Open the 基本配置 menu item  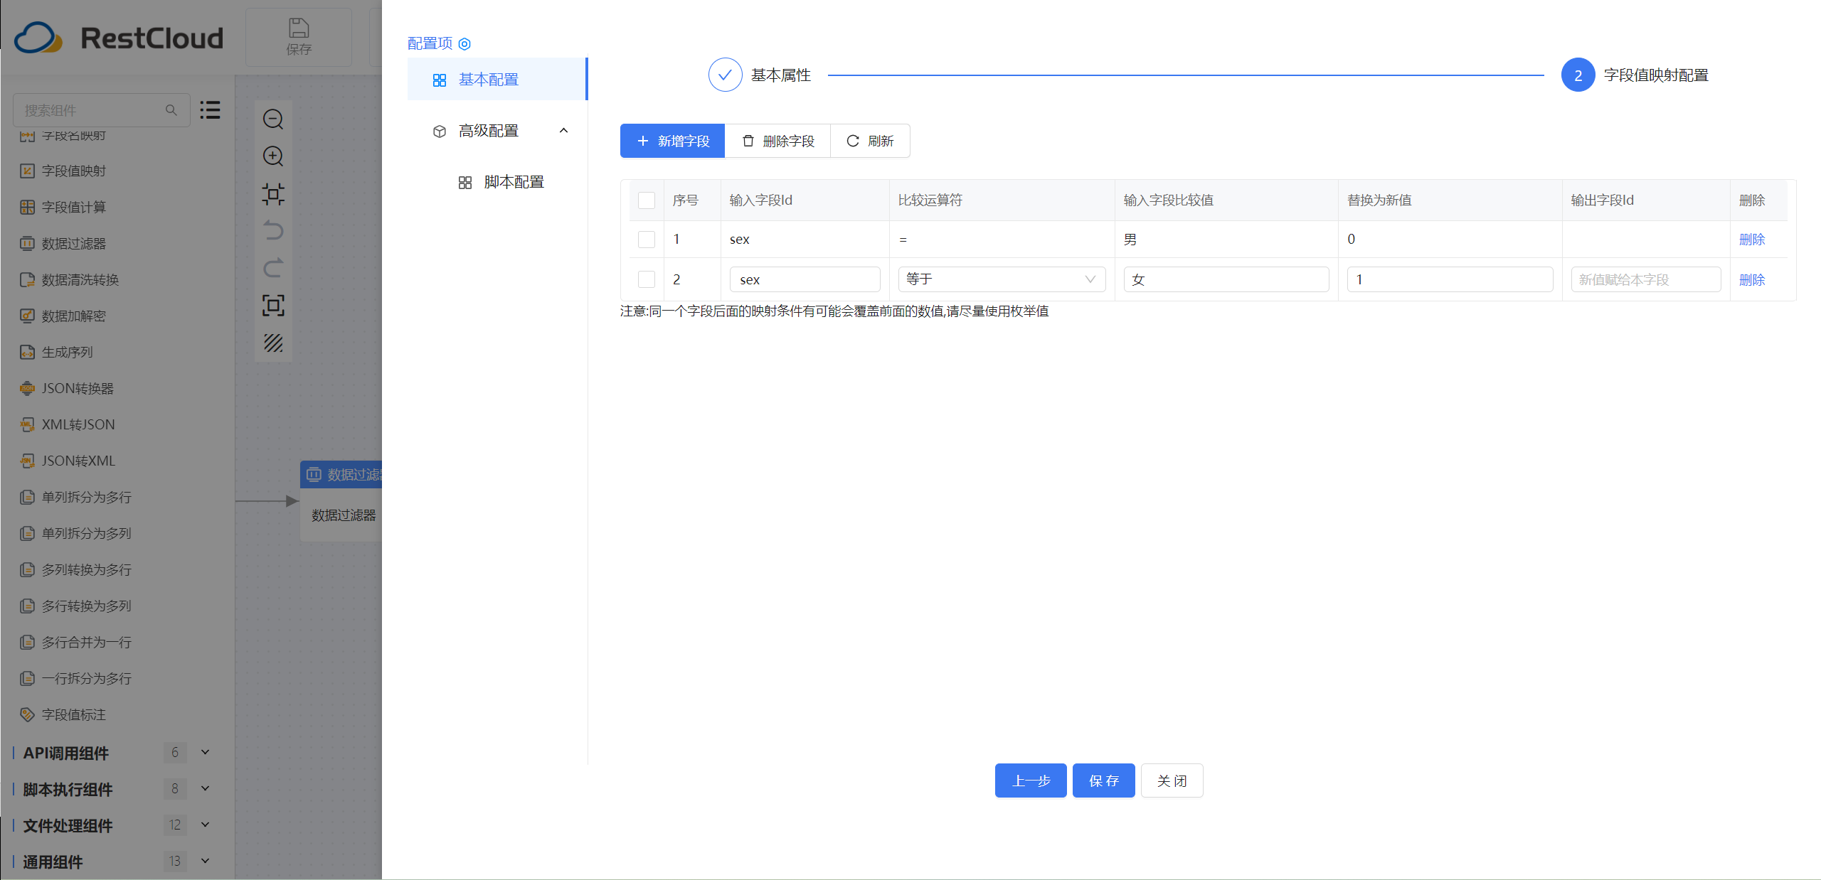click(x=489, y=80)
